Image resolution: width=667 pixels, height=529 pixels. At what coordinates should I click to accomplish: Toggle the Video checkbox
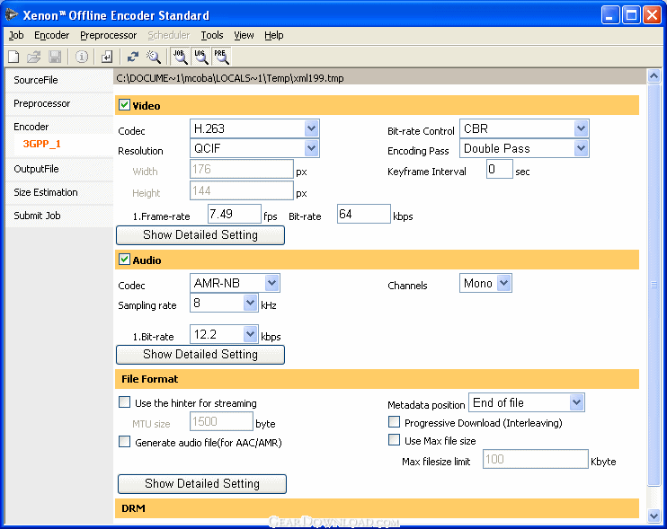click(124, 105)
